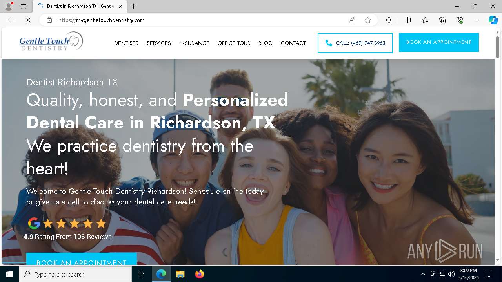This screenshot has height=282, width=502.
Task: Click header BOOK AN APPOINTMENT button
Action: tap(439, 42)
